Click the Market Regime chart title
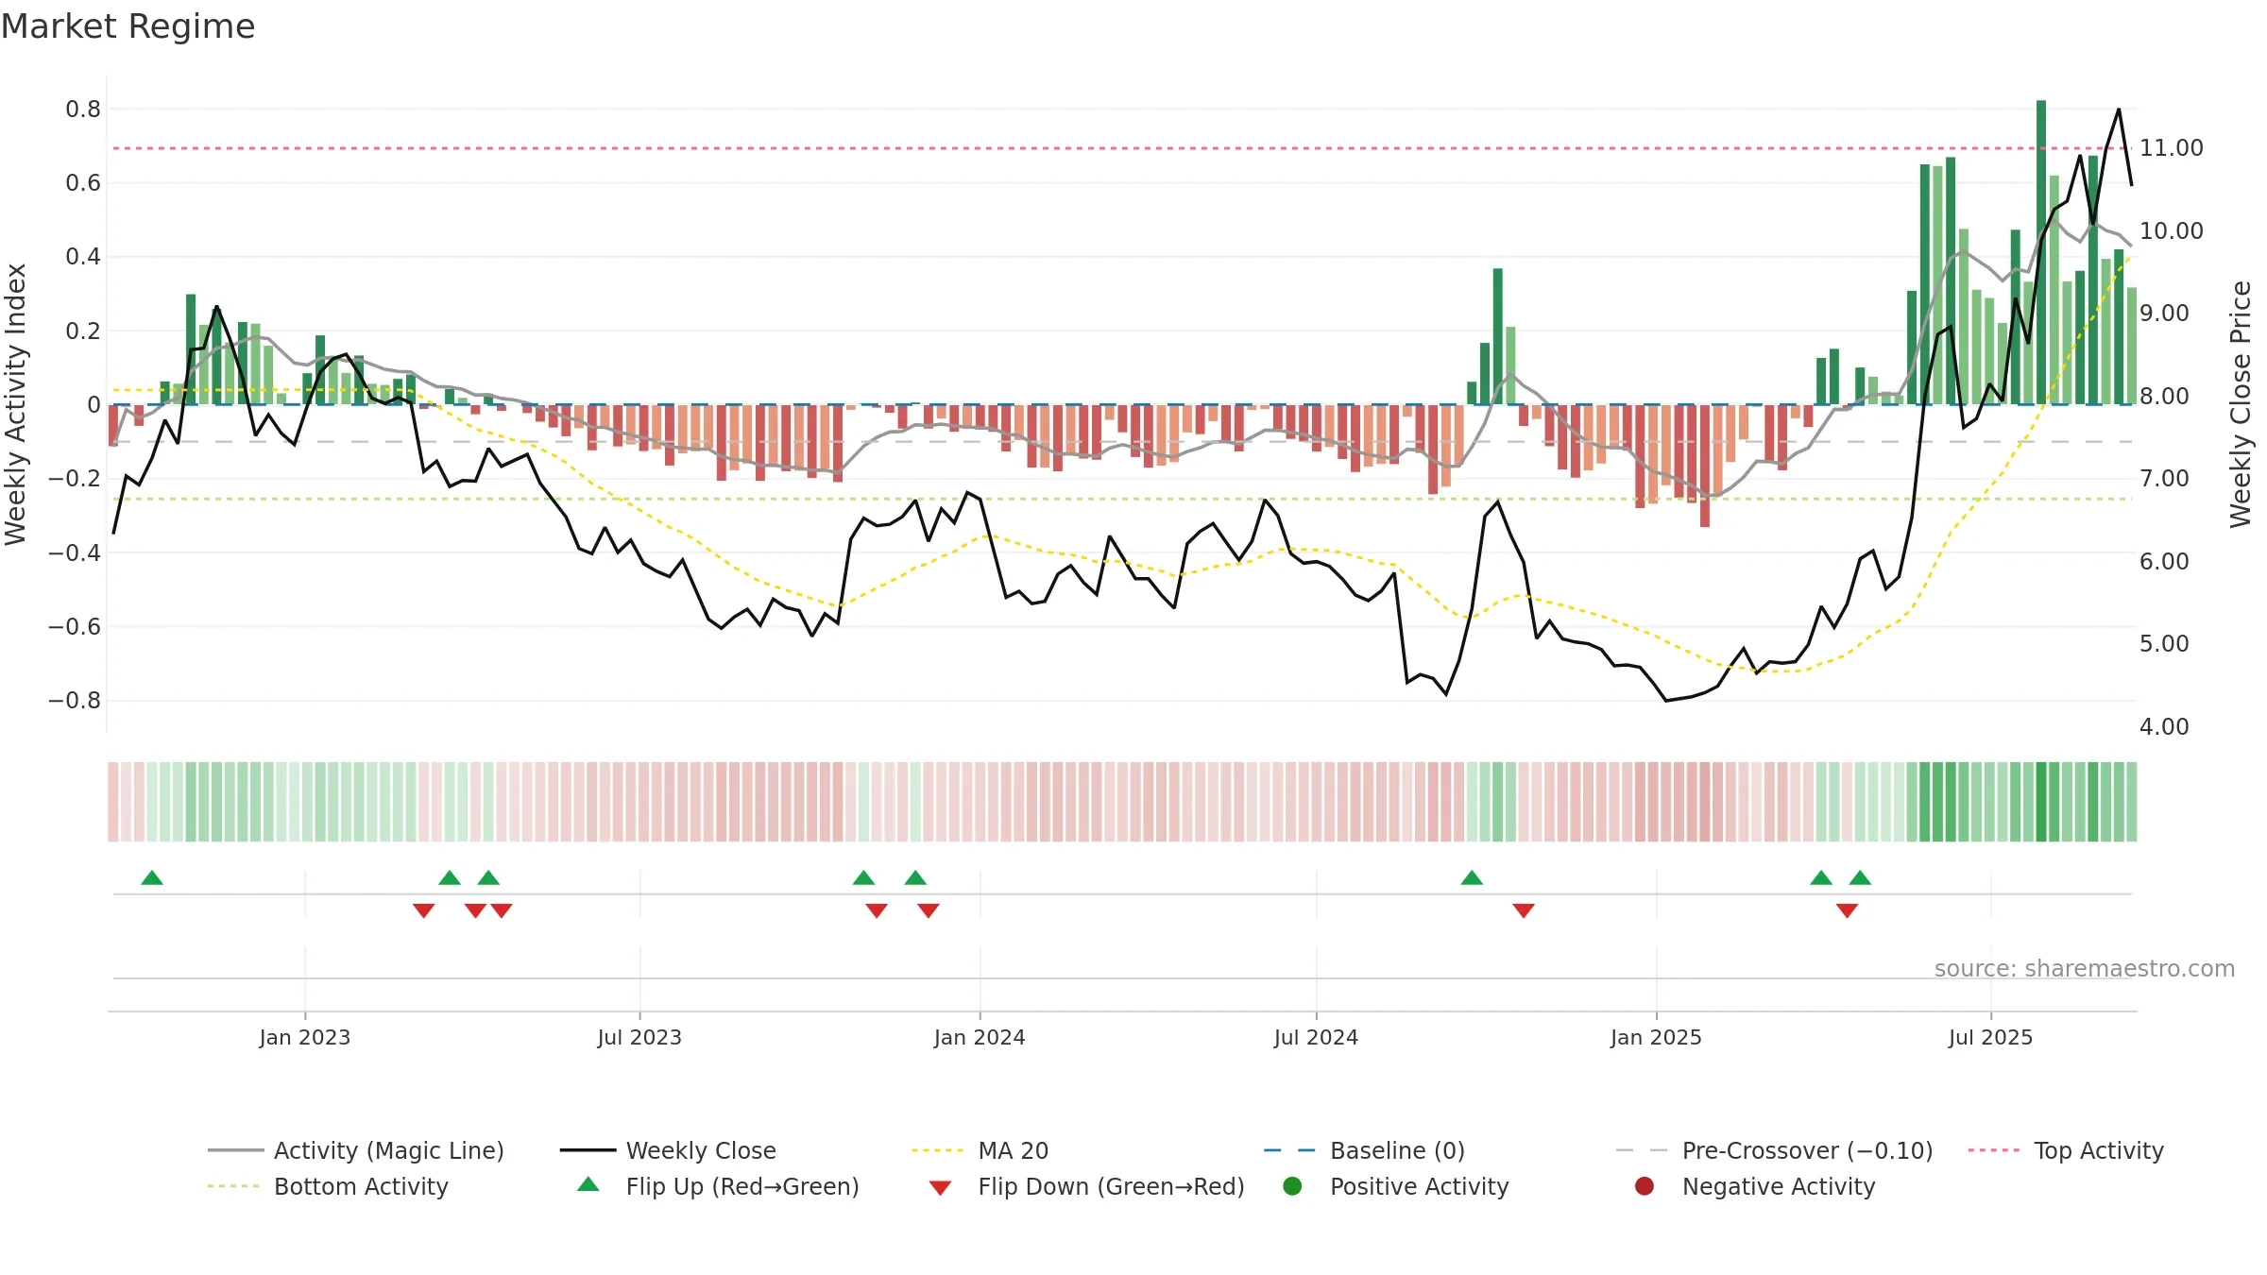 (x=128, y=26)
